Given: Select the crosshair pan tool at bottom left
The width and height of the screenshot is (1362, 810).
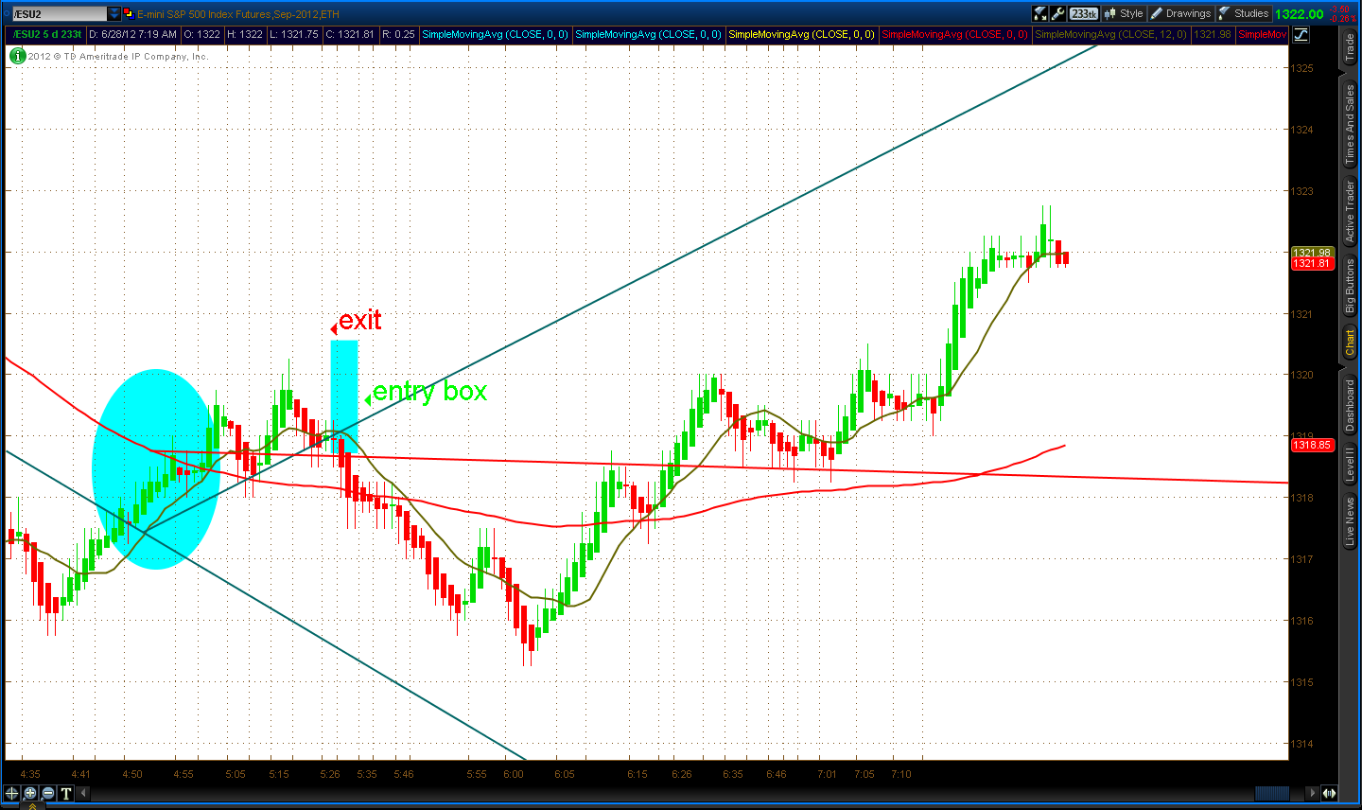Looking at the screenshot, I should pyautogui.click(x=12, y=793).
